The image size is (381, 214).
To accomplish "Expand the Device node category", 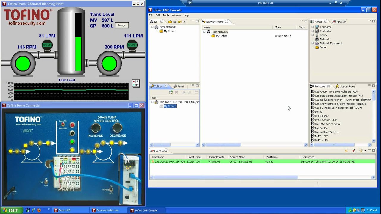I will tap(313, 35).
